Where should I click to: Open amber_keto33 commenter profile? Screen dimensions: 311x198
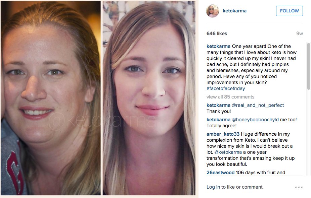[x=223, y=134]
